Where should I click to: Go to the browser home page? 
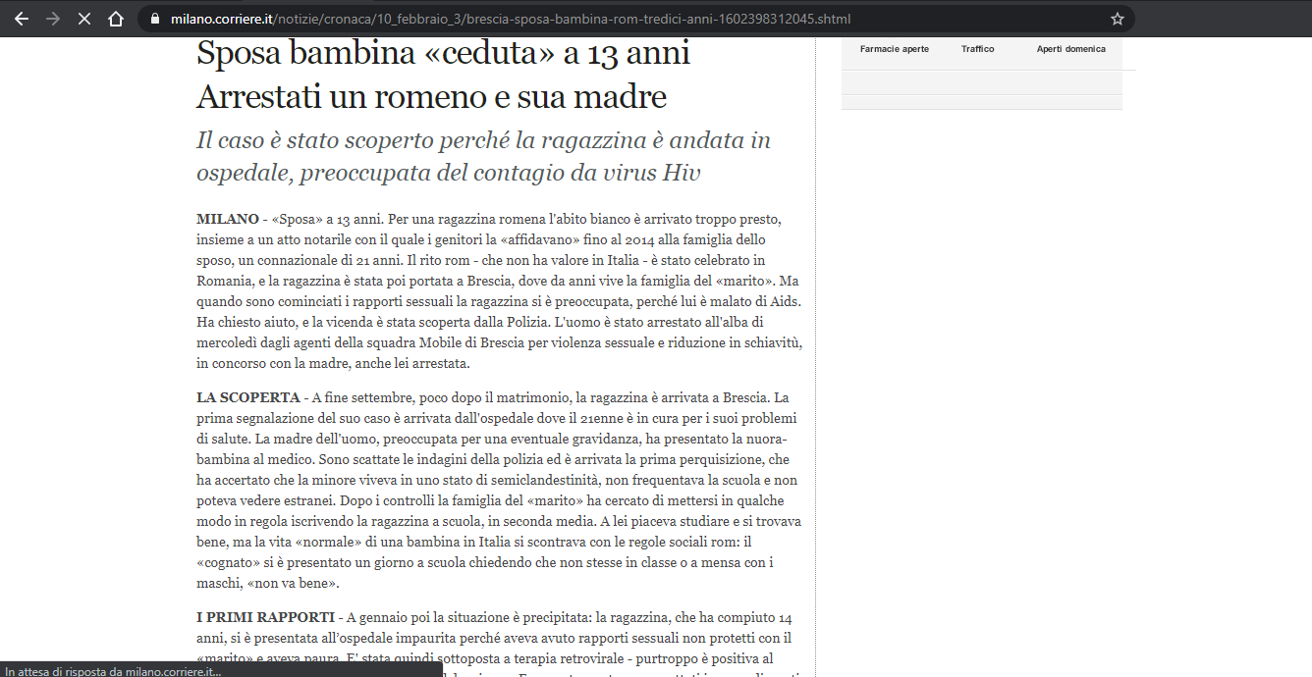click(116, 19)
